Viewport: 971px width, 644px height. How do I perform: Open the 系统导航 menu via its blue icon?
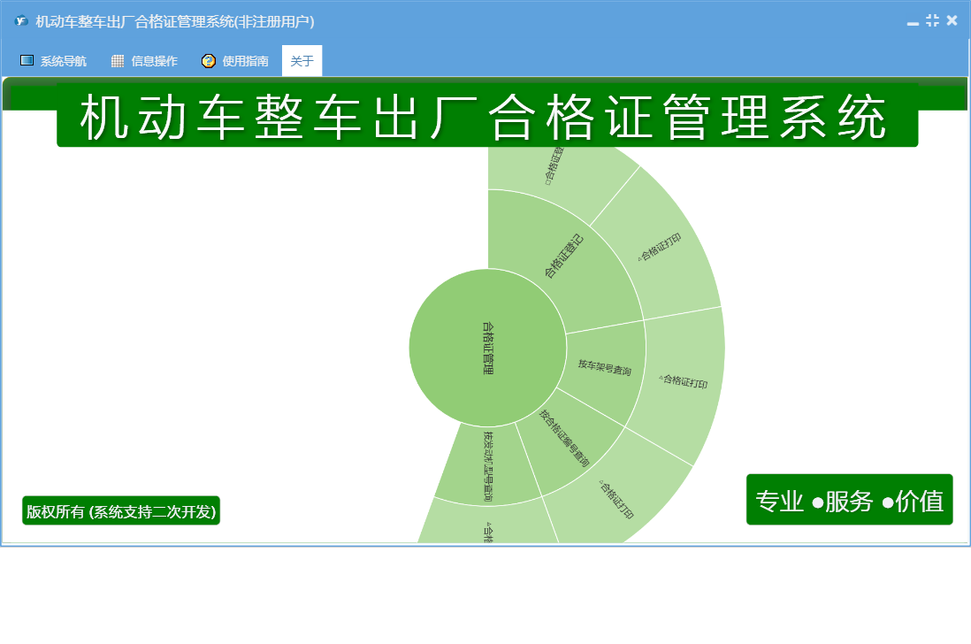click(x=27, y=61)
